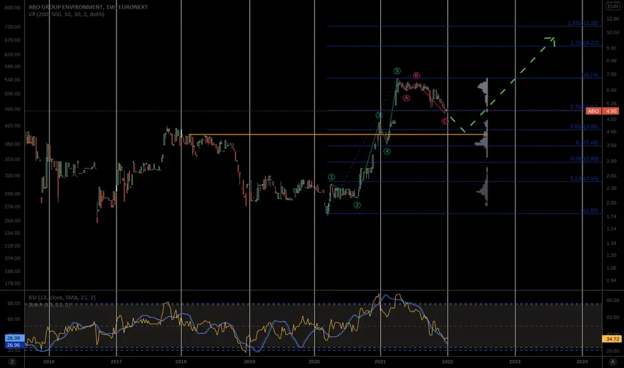624x368 pixels.
Task: Click the 2022 label on time axis
Action: click(447, 361)
